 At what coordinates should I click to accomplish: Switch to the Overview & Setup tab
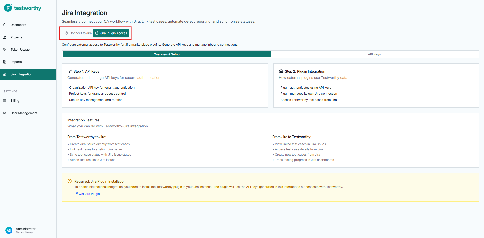[167, 54]
